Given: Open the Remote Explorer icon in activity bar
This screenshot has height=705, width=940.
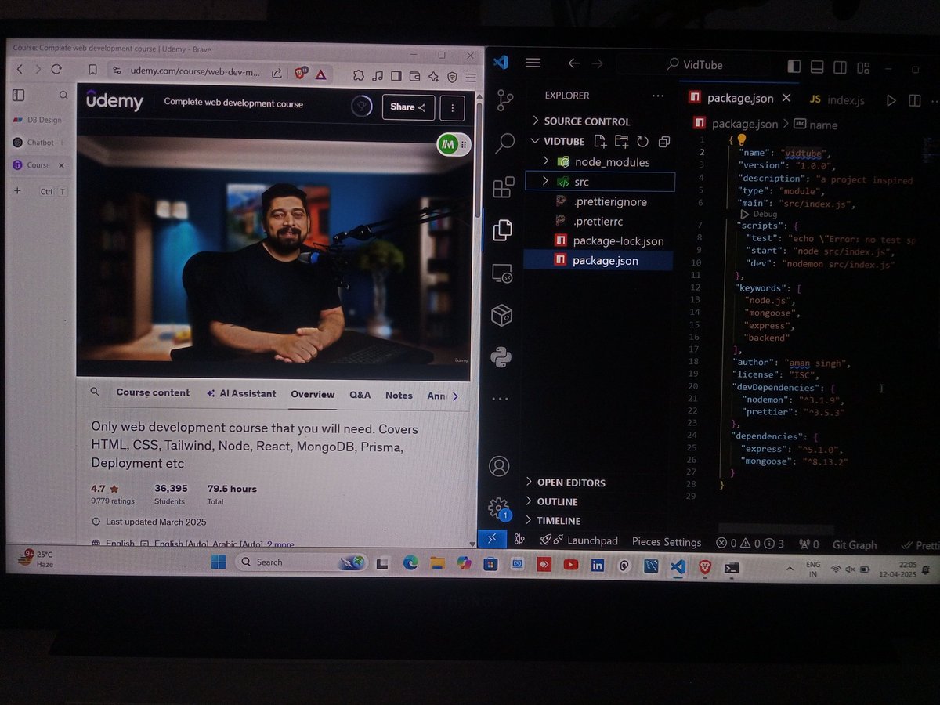Looking at the screenshot, I should tap(501, 273).
